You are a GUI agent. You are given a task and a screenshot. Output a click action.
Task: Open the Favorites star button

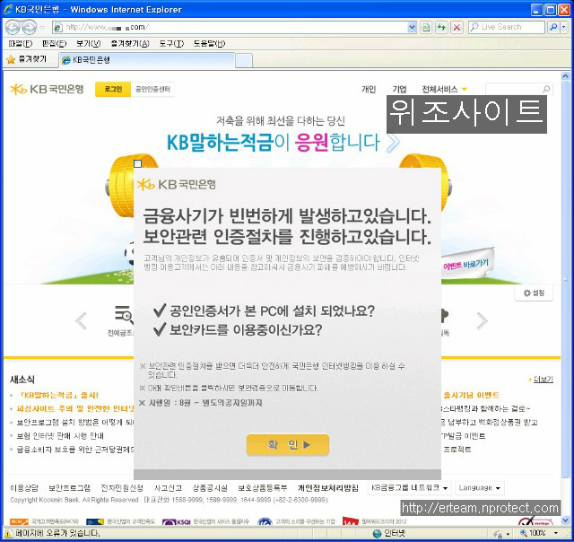click(26, 59)
